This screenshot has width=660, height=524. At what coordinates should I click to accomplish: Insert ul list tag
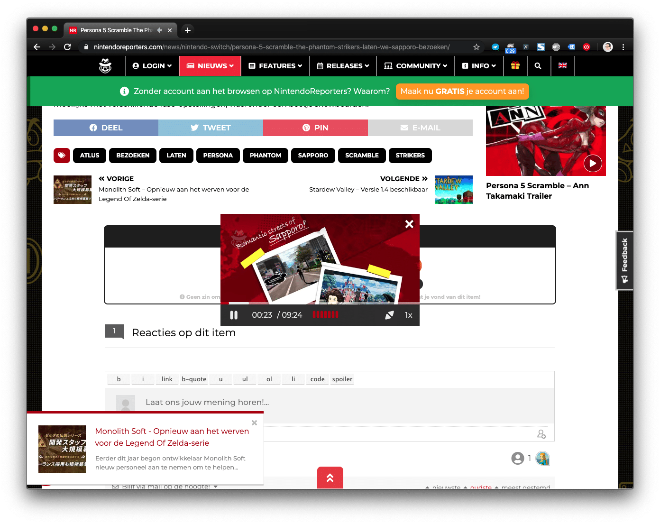pyautogui.click(x=245, y=379)
